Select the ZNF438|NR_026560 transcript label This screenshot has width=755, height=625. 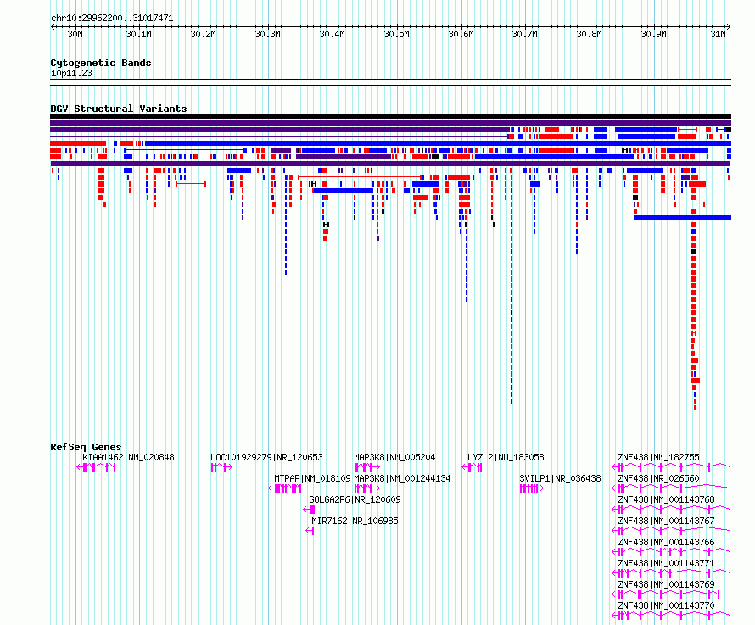[658, 478]
